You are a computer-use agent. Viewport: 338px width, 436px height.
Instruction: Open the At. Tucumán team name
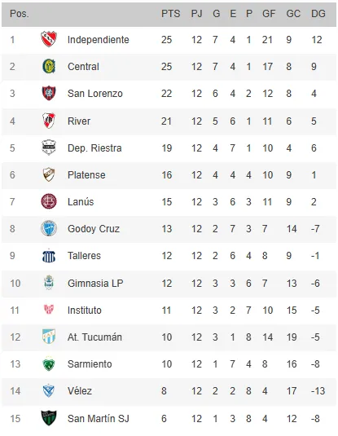94,337
